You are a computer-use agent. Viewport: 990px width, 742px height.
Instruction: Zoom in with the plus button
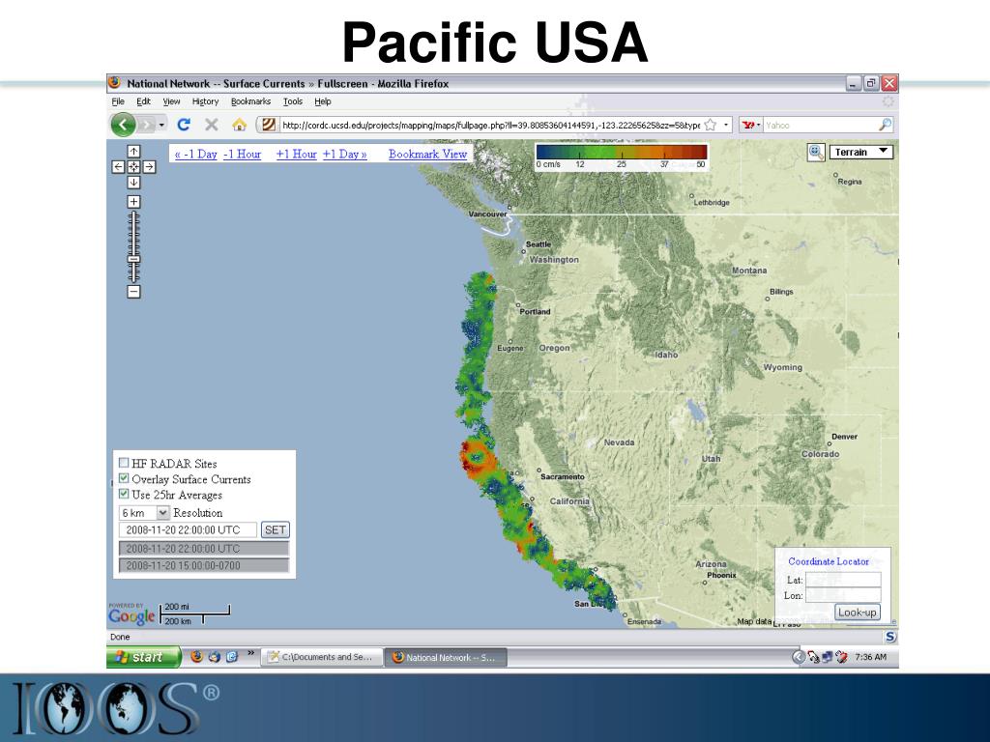(133, 202)
